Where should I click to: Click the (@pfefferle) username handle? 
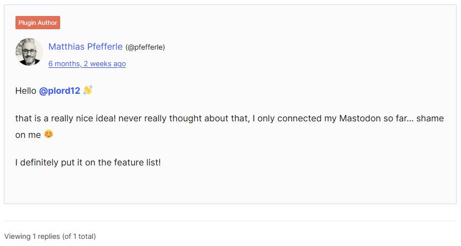(x=145, y=47)
